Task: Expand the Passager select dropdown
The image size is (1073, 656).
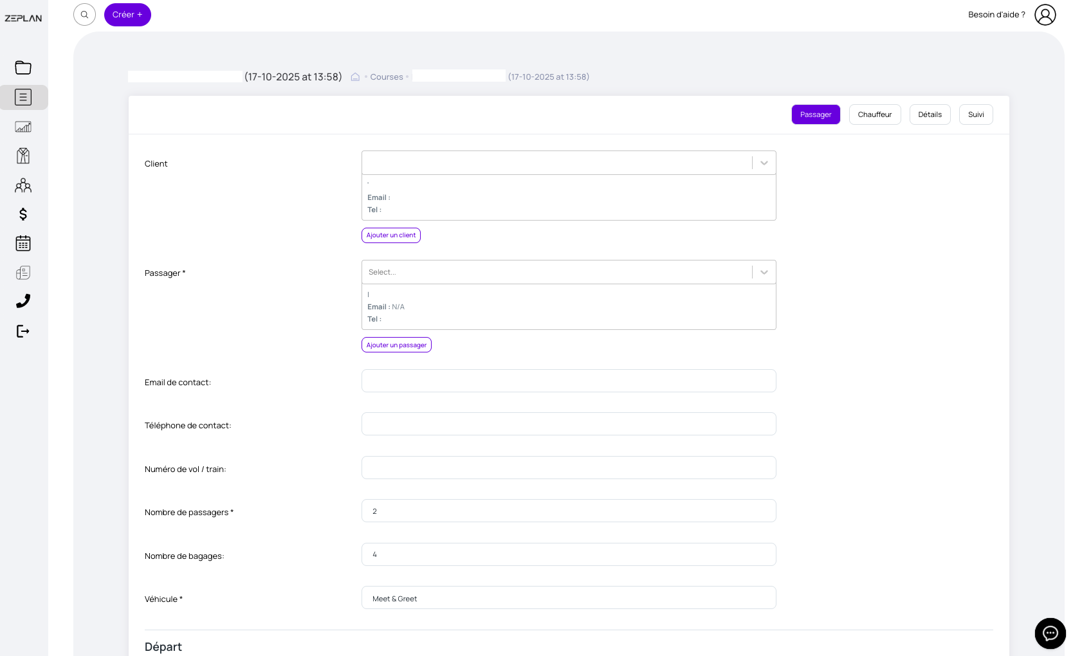Action: tap(764, 273)
